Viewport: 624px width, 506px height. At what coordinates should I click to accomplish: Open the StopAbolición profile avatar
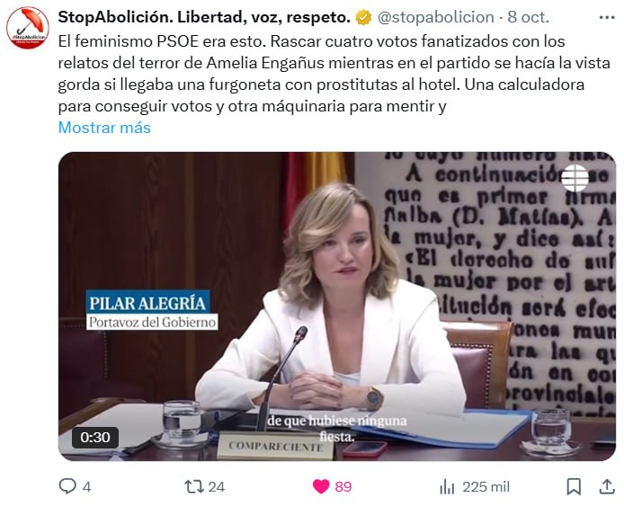click(x=28, y=28)
